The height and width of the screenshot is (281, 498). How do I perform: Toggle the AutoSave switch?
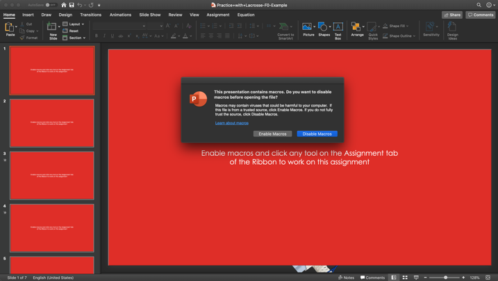click(x=50, y=5)
